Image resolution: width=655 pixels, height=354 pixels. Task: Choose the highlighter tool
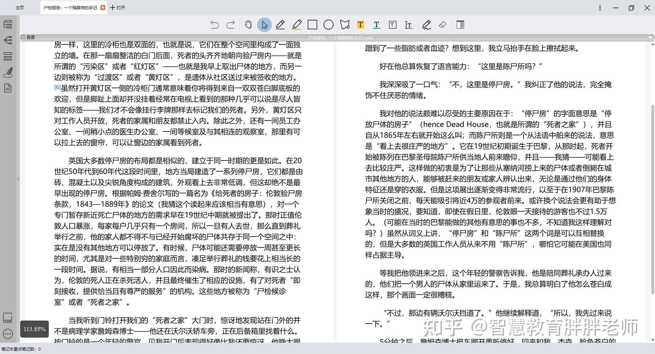coord(296,25)
